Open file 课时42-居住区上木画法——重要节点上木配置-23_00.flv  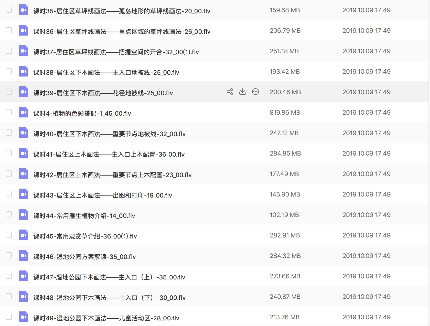pyautogui.click(x=113, y=175)
